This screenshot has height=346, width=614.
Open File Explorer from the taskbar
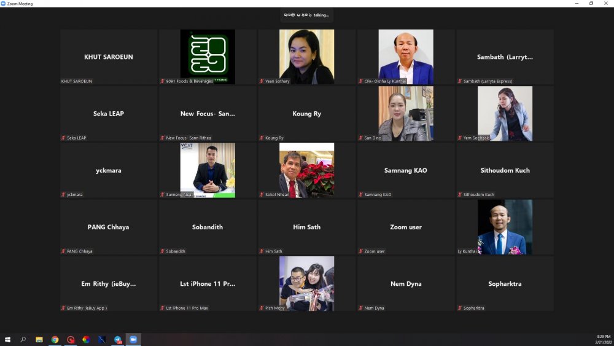pyautogui.click(x=39, y=339)
